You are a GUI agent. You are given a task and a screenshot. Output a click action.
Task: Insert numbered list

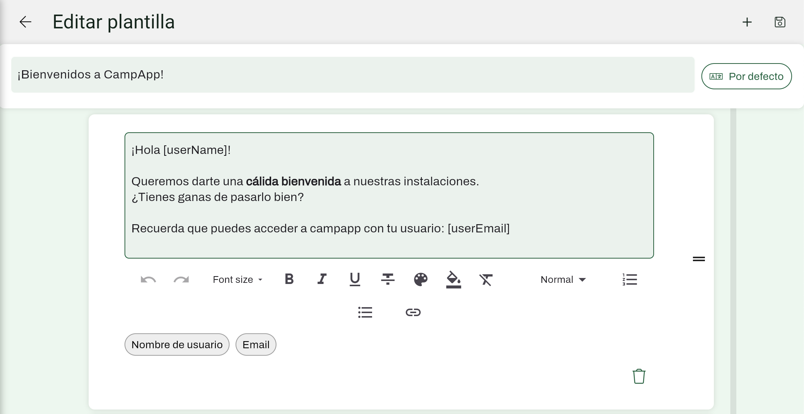click(630, 279)
